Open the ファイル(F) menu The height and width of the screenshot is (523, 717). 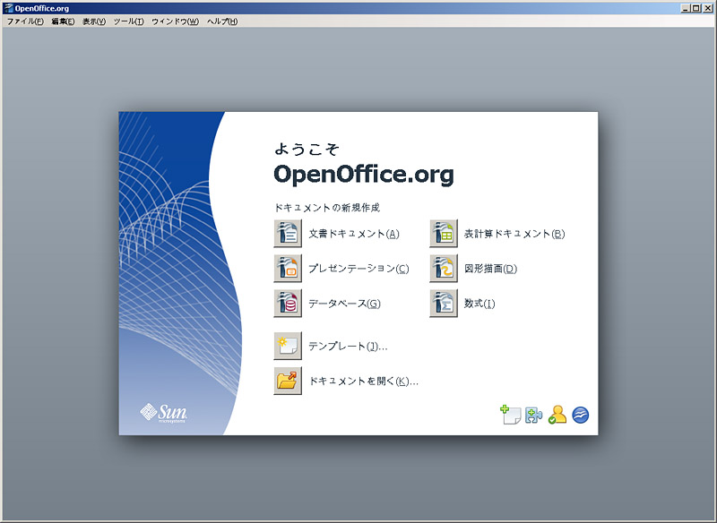[x=25, y=21]
